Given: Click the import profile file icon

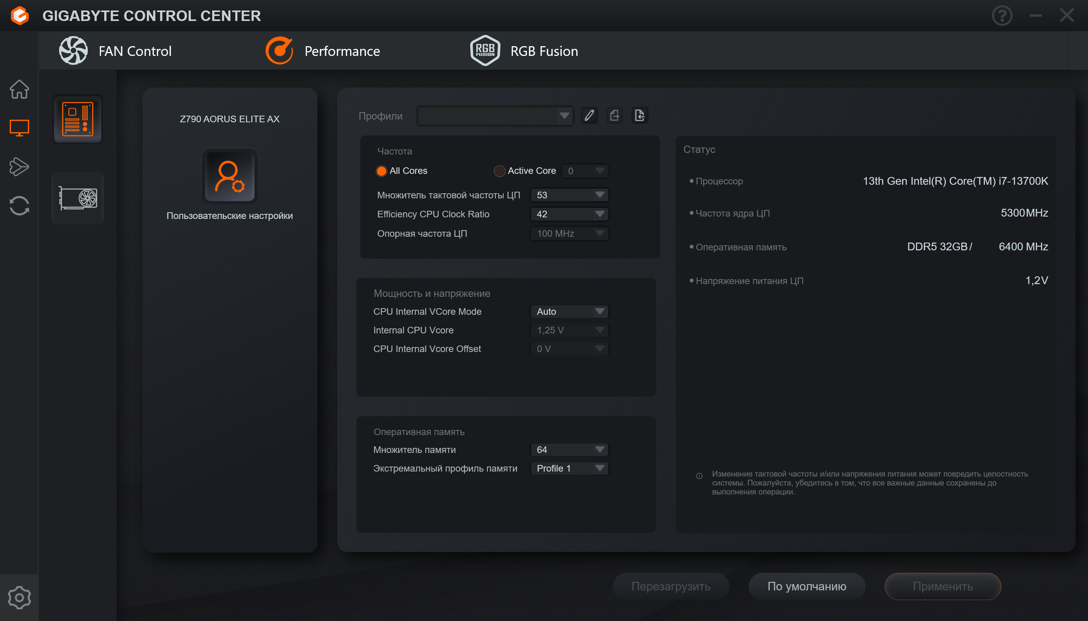Looking at the screenshot, I should click(x=640, y=116).
